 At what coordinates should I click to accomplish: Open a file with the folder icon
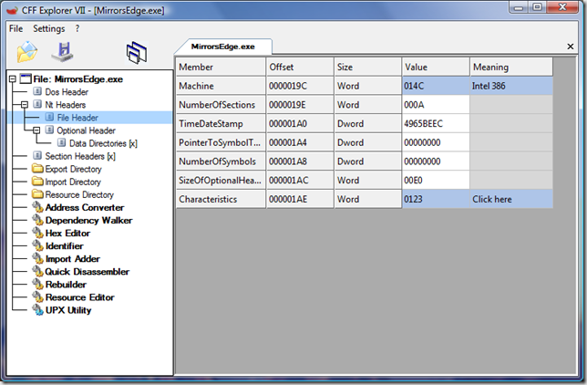point(27,52)
